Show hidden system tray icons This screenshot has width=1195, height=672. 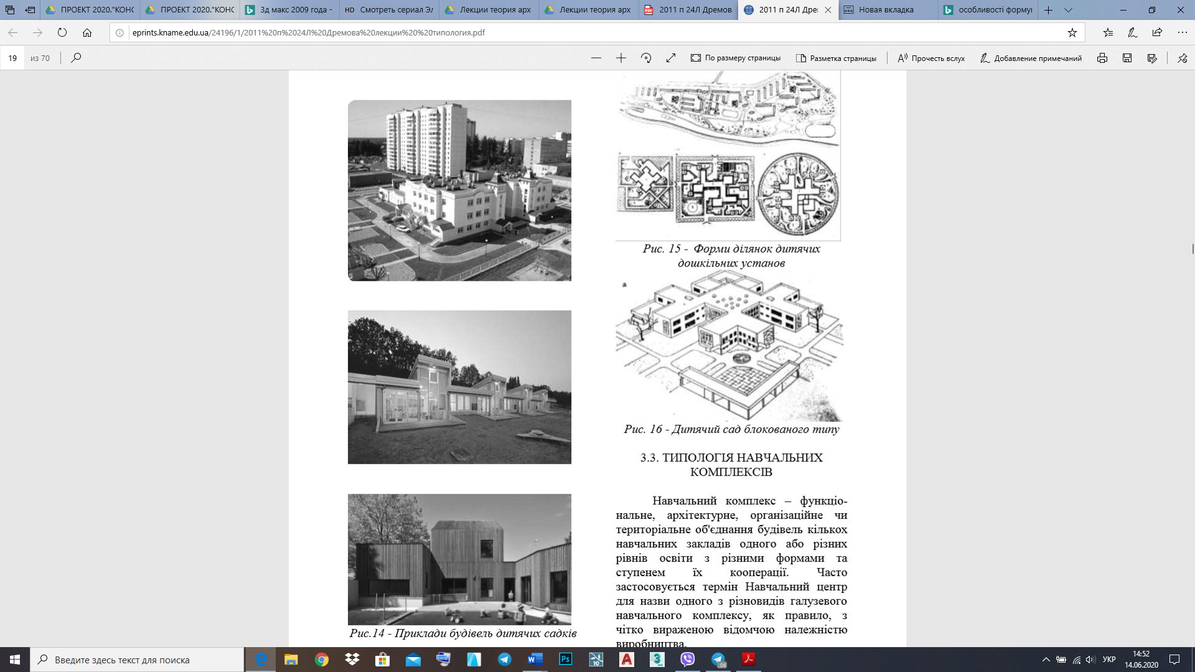point(1046,660)
